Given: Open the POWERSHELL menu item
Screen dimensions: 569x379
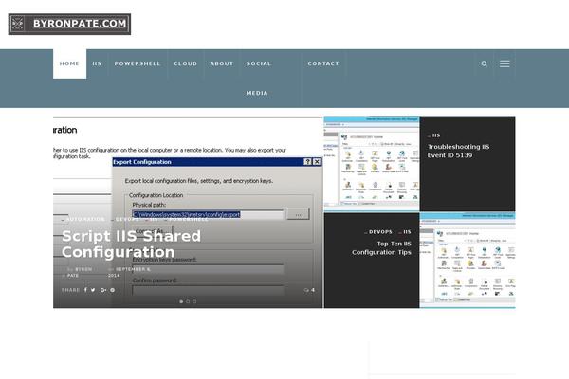Looking at the screenshot, I should (x=138, y=63).
